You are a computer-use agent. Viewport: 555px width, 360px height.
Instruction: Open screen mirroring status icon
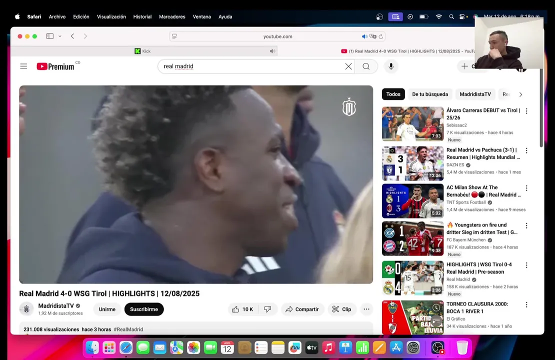(x=395, y=16)
